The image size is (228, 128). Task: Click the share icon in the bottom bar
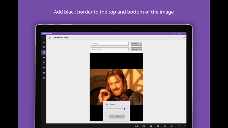[x=151, y=126]
